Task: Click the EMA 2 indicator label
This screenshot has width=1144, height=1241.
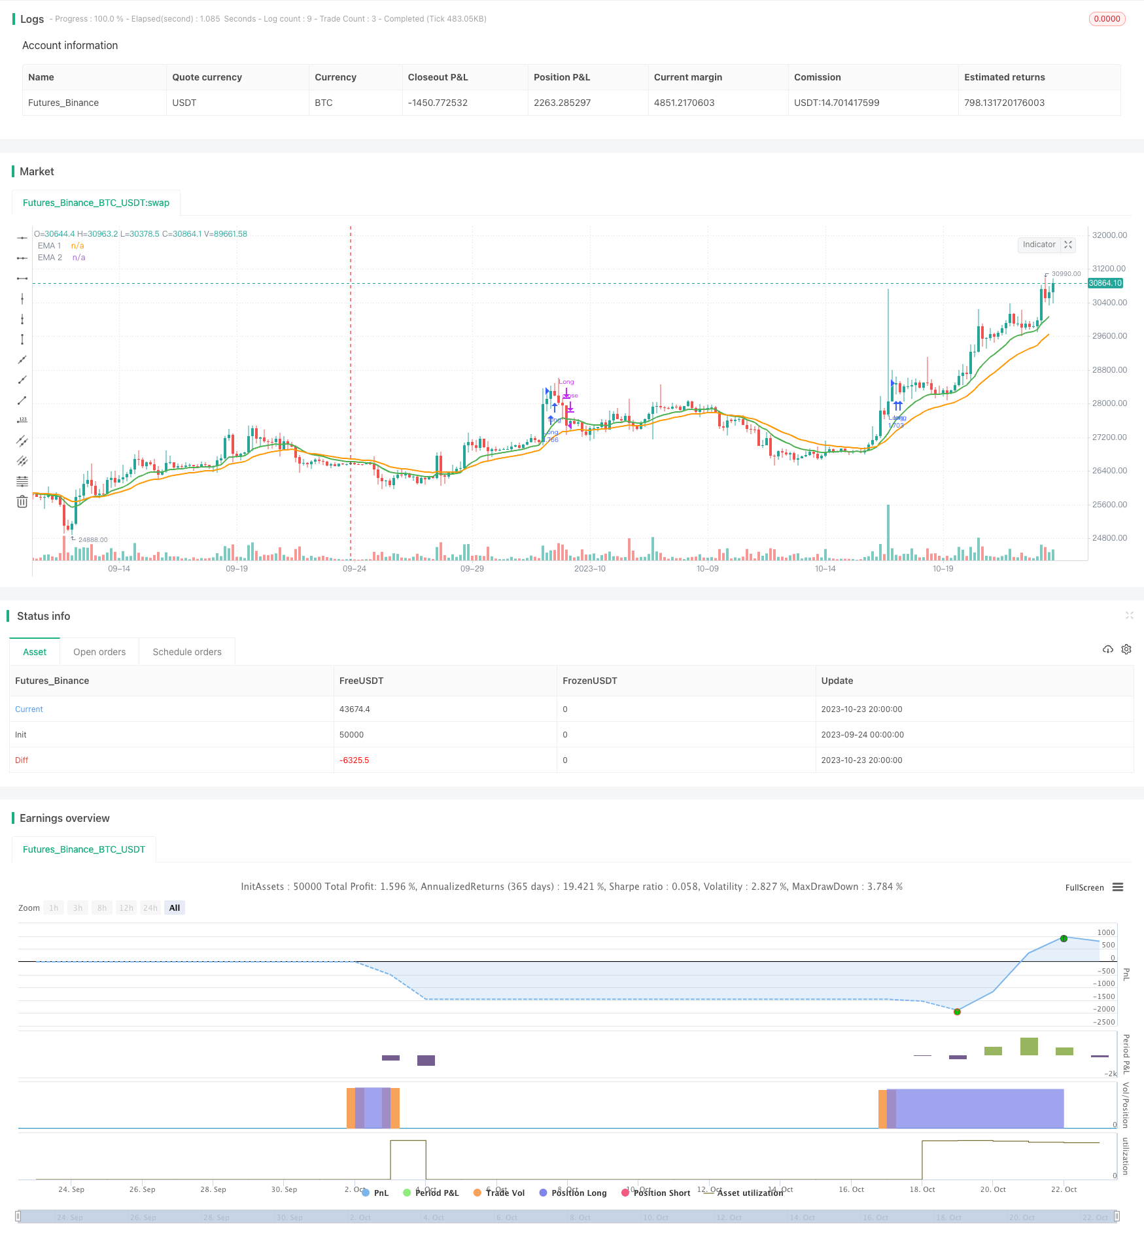Action: click(x=50, y=258)
